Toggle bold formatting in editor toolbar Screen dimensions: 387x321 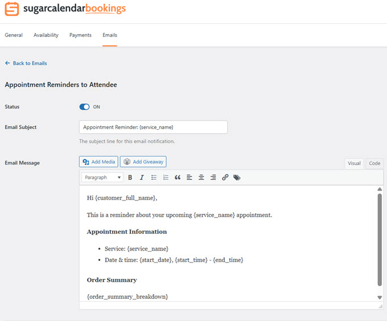pos(130,178)
